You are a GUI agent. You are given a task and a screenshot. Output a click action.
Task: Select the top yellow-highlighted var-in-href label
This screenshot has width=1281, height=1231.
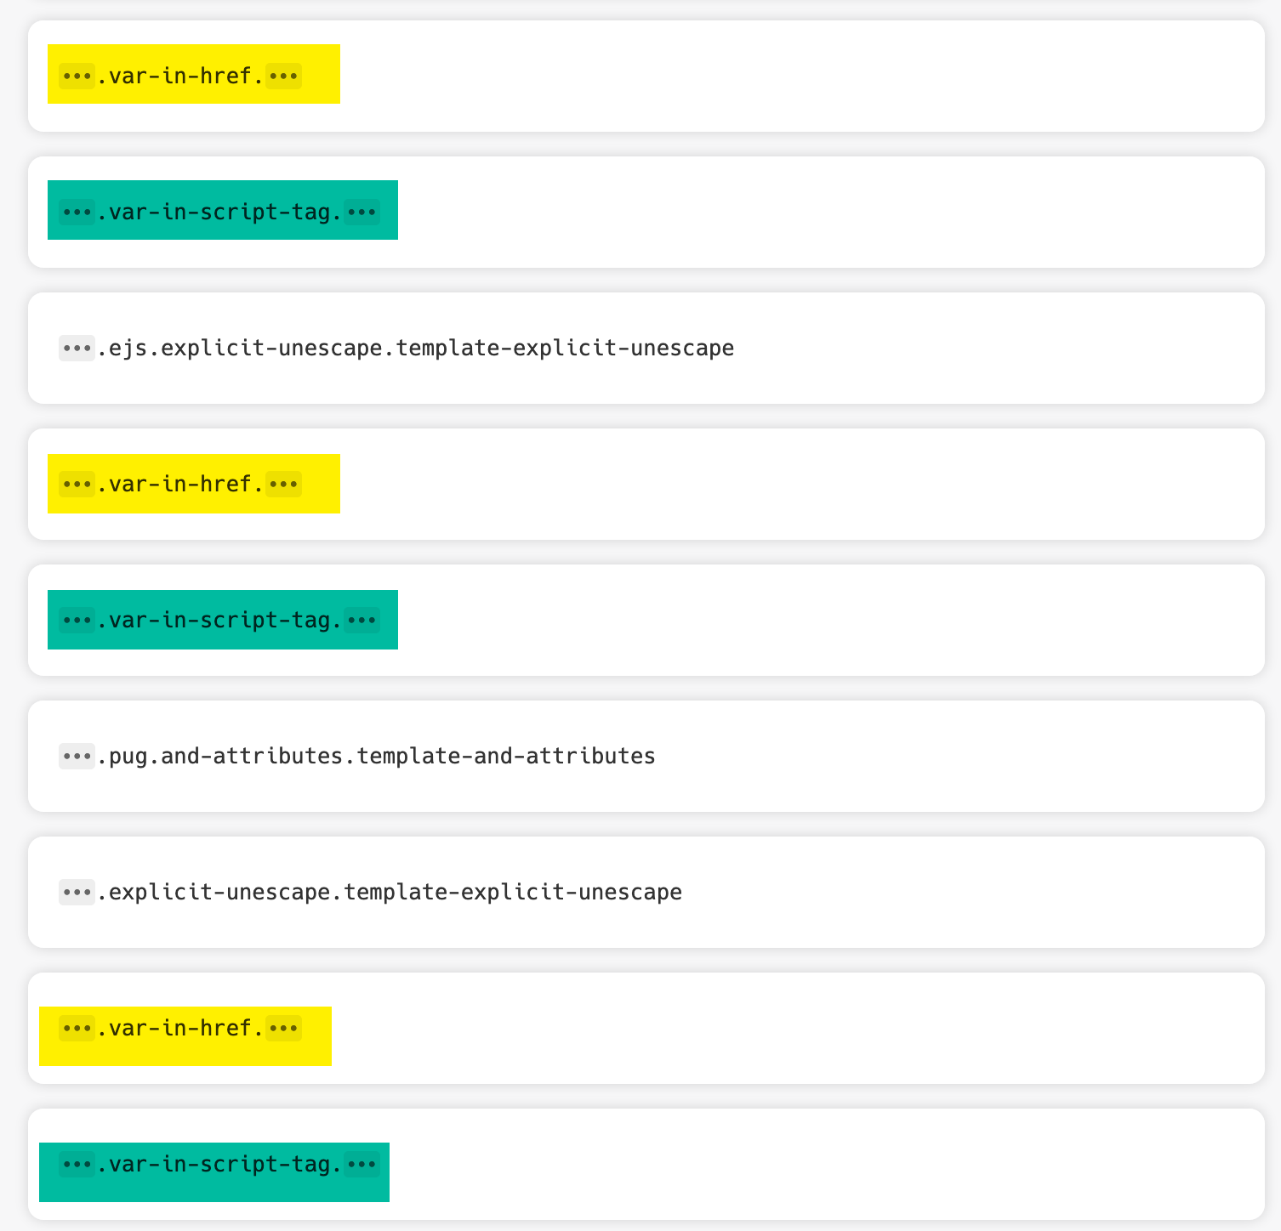click(x=179, y=76)
